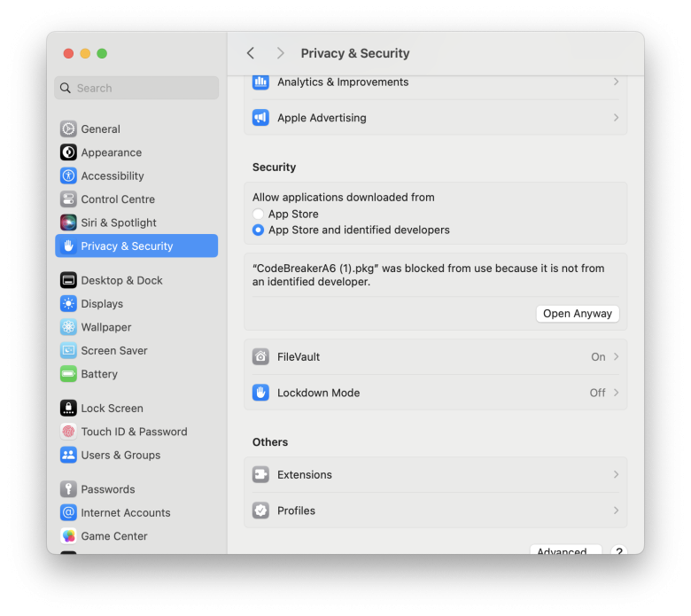The height and width of the screenshot is (616, 691).
Task: Click the General gear icon in sidebar
Action: click(68, 129)
